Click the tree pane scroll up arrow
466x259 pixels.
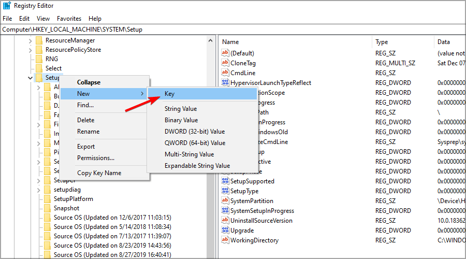(x=211, y=41)
